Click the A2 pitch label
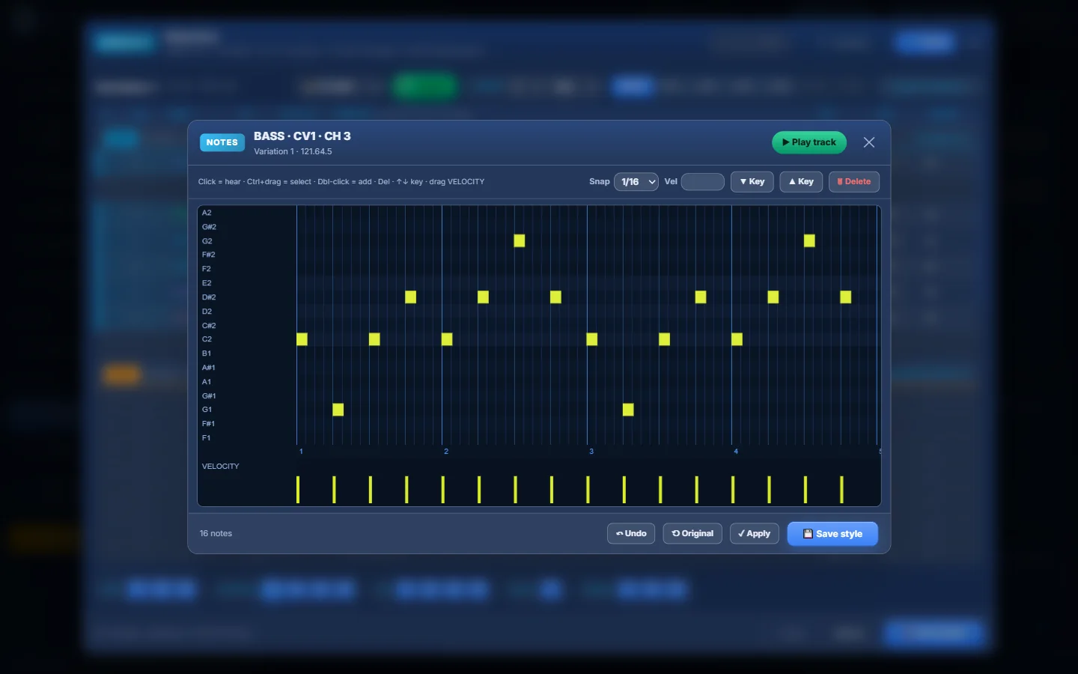Screen dimensions: 1078x674 [207, 213]
